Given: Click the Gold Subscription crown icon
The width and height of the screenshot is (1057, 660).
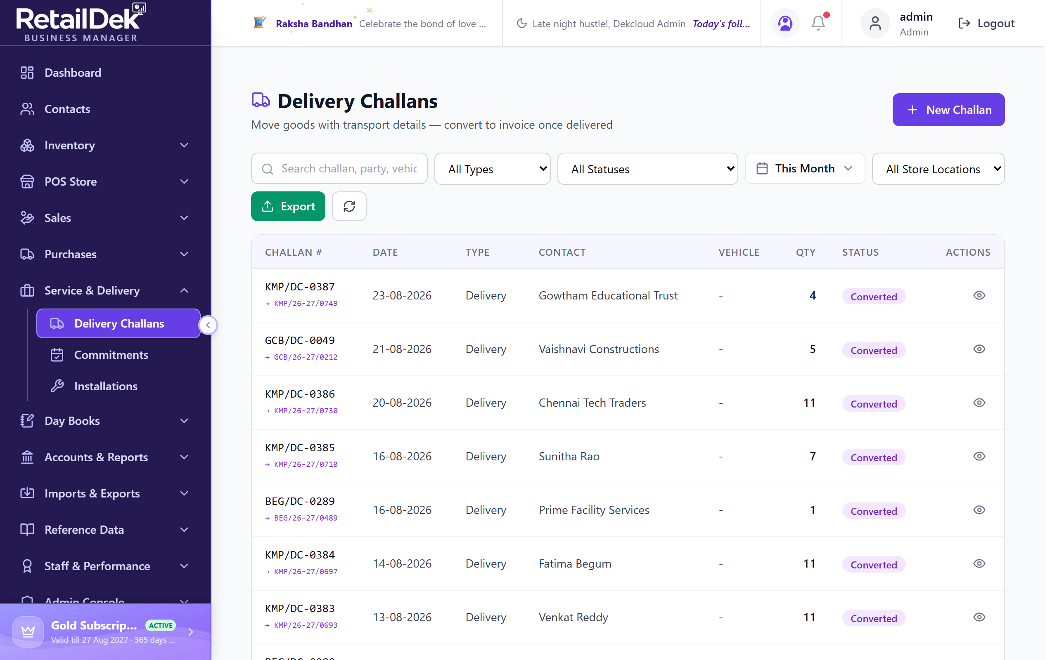Looking at the screenshot, I should click(x=28, y=632).
